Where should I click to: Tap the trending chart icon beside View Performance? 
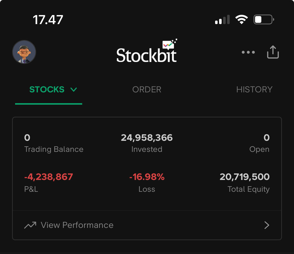[30, 225]
